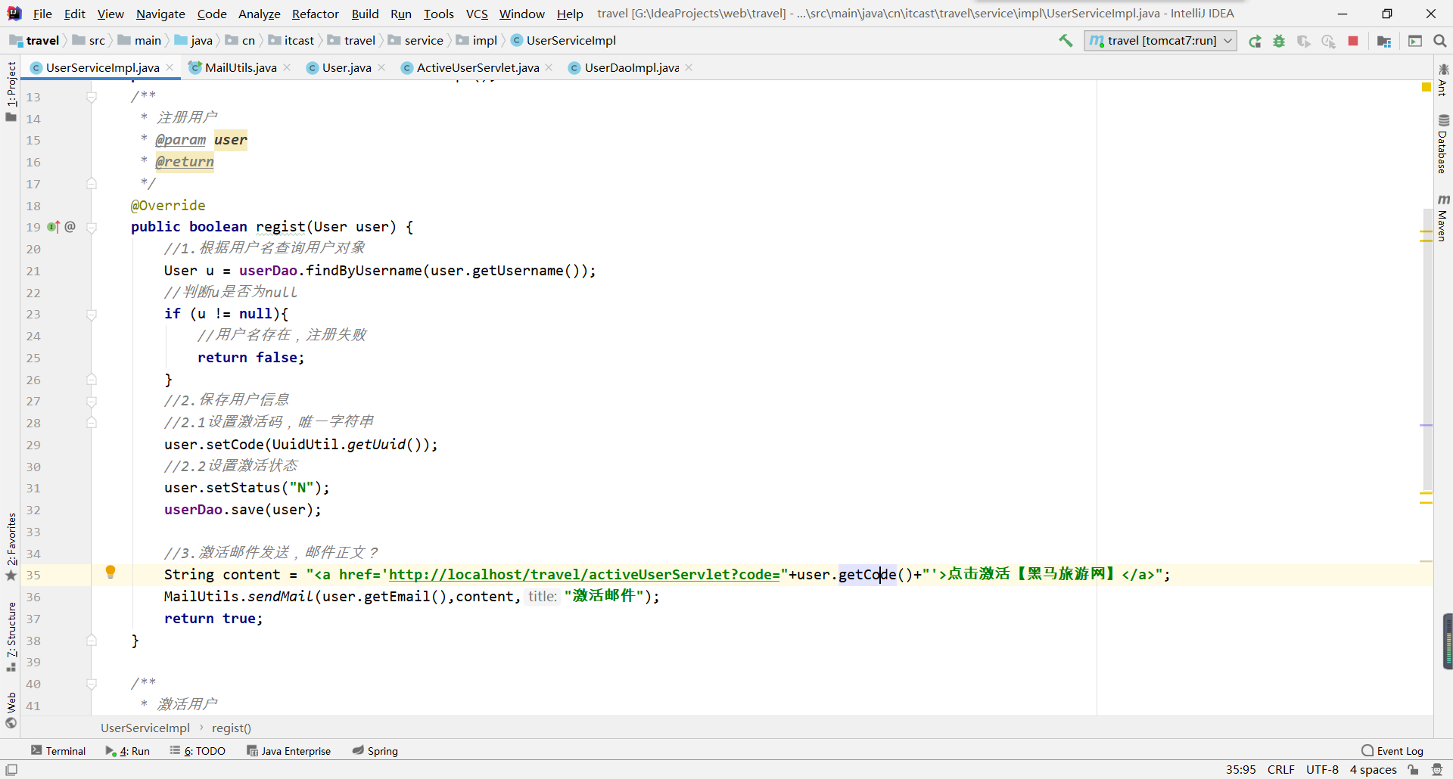This screenshot has height=779, width=1453.
Task: Open the Terminal tool window
Action: 58,751
